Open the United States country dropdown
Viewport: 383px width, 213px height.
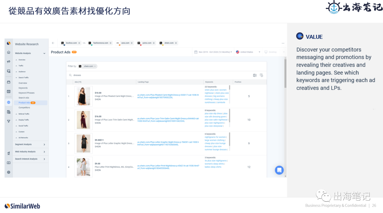tap(247, 52)
